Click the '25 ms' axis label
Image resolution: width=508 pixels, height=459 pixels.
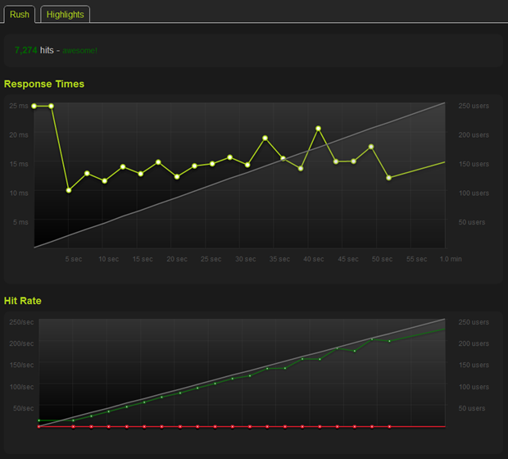(19, 106)
